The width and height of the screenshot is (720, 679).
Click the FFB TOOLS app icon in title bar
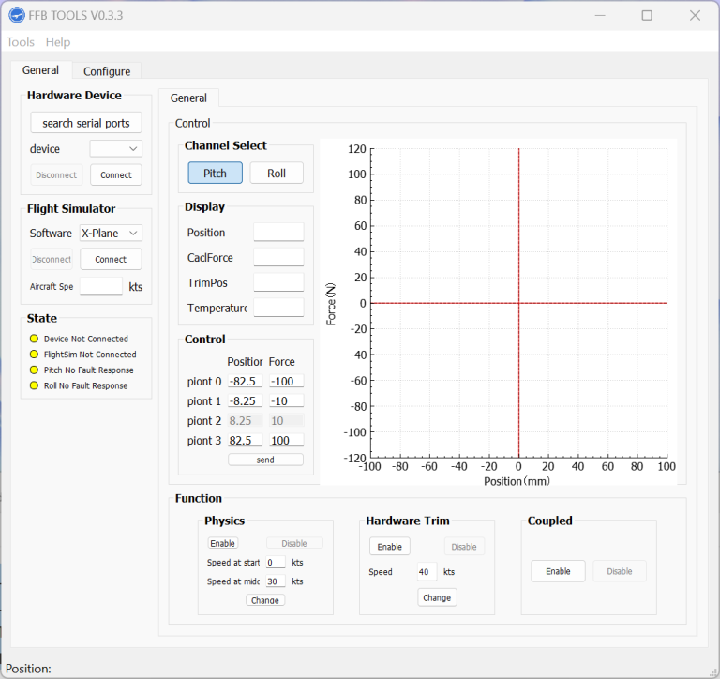(x=16, y=15)
